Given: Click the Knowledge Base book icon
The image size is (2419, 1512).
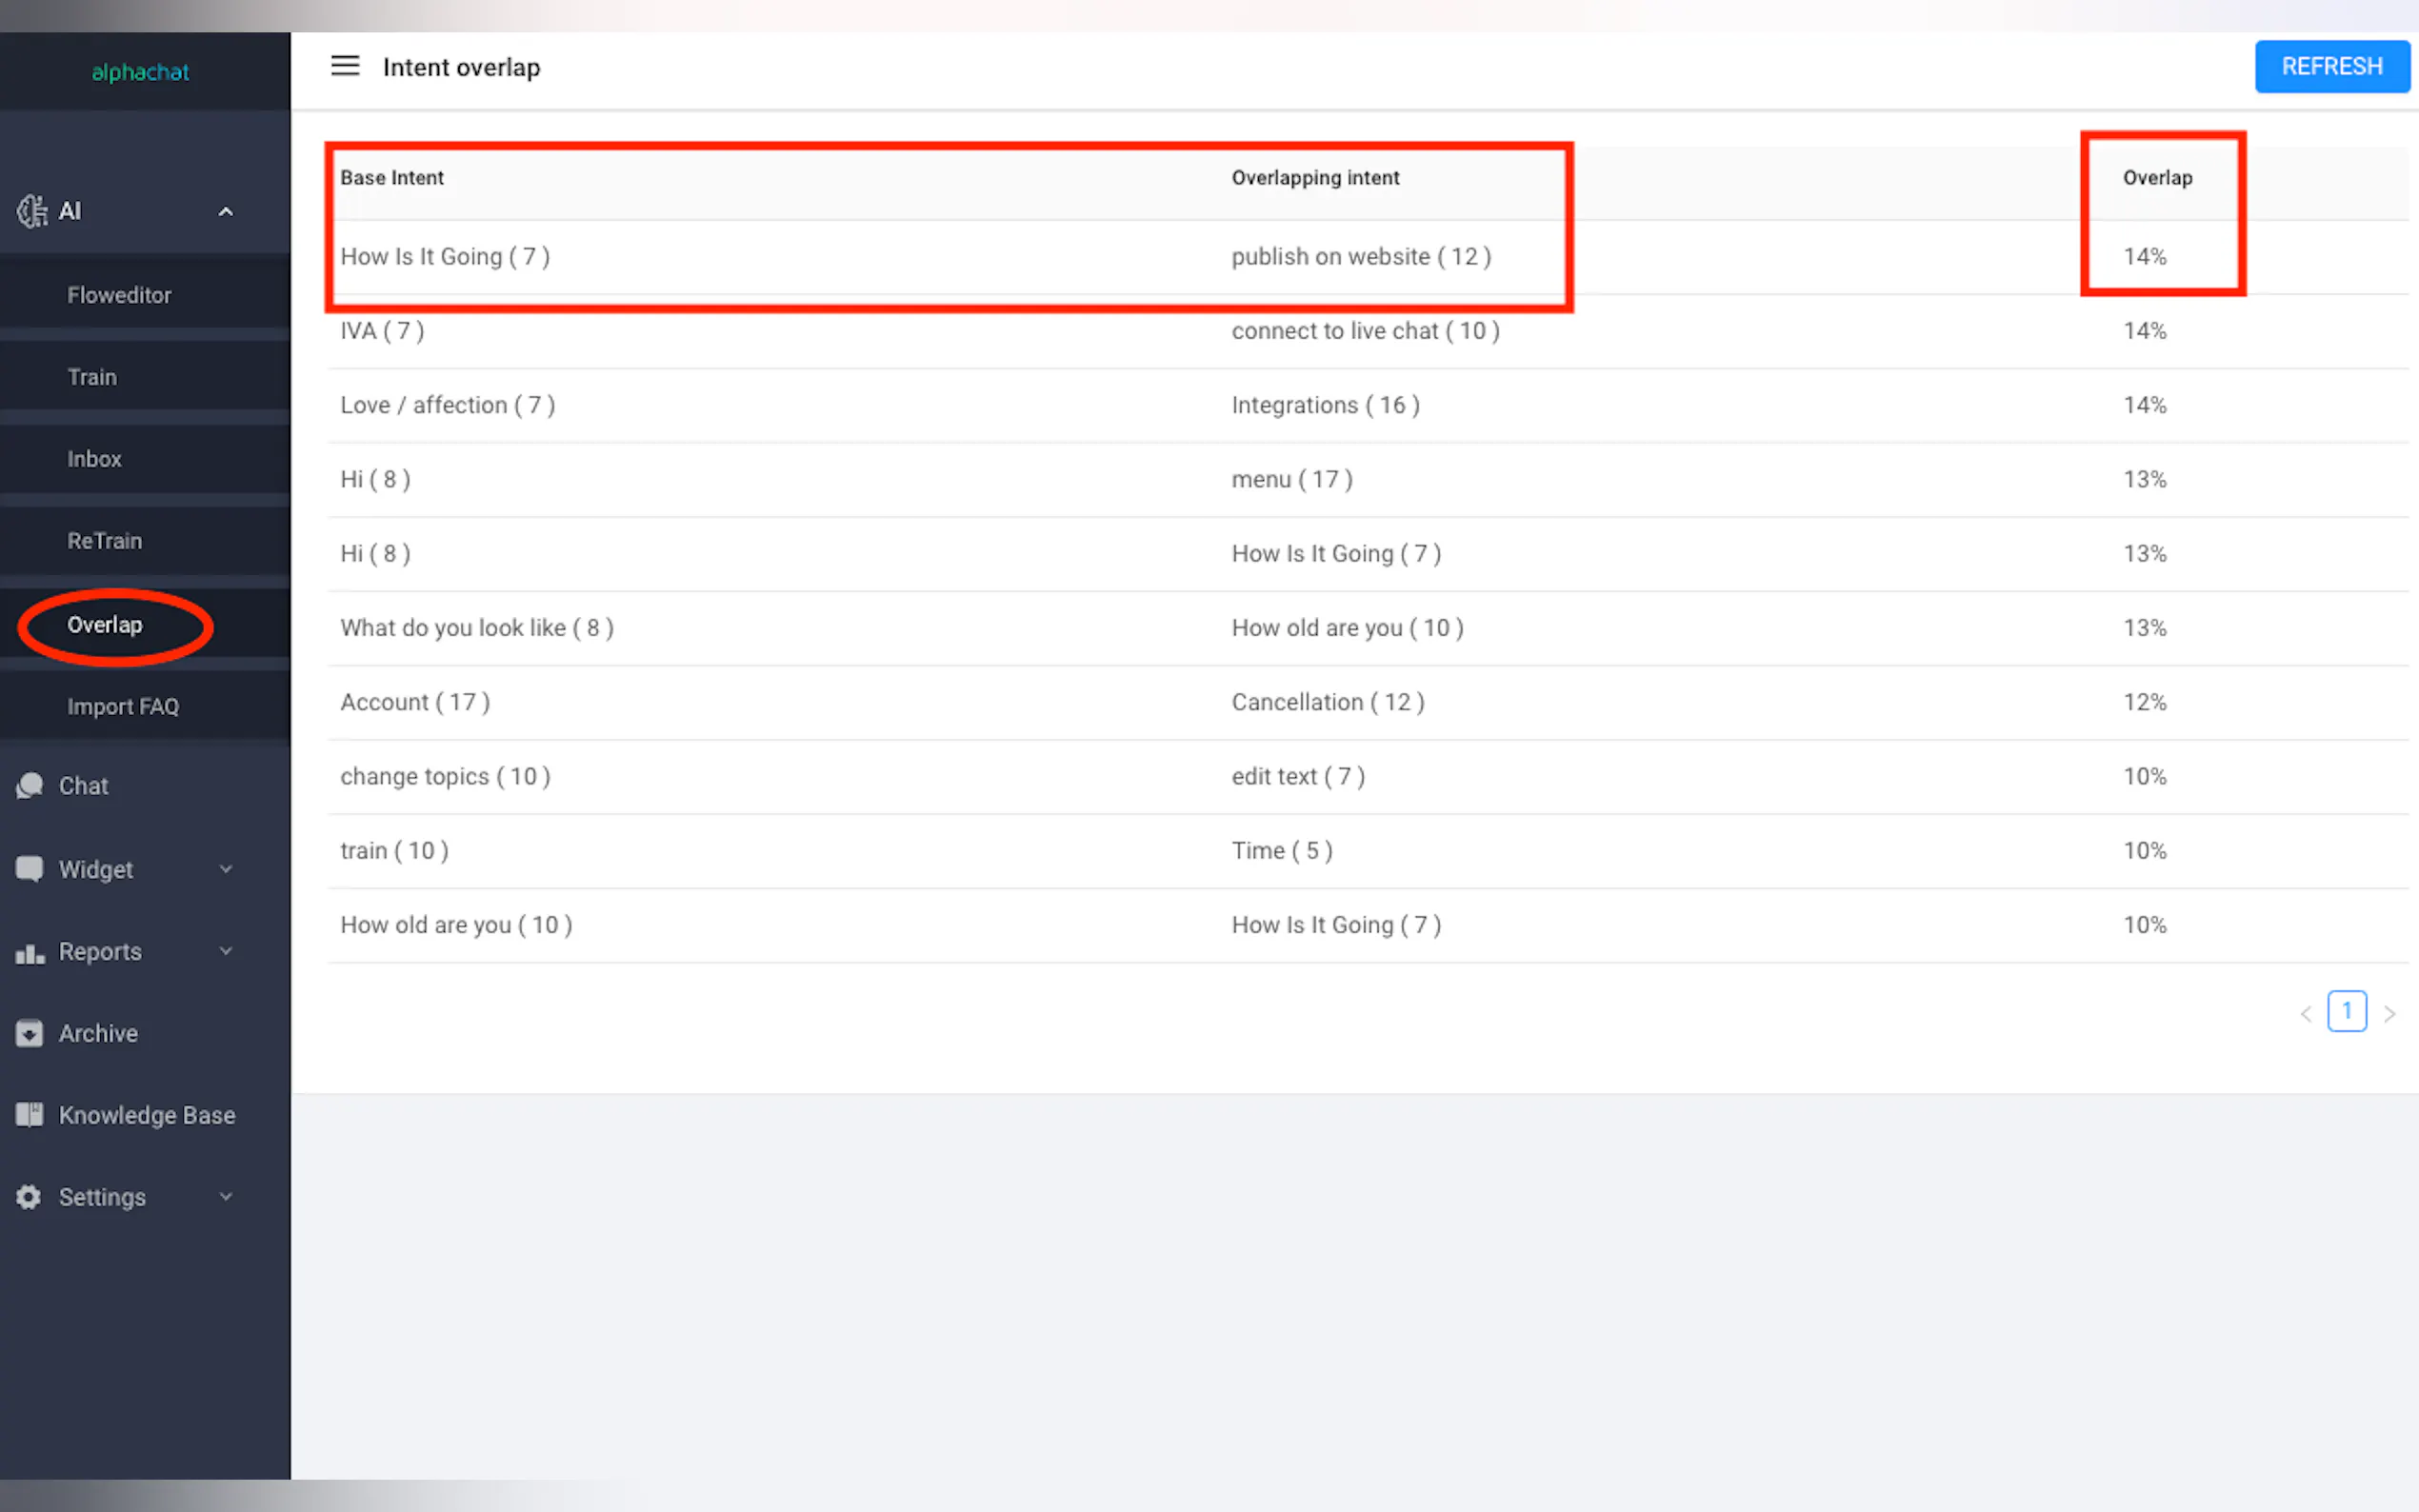Looking at the screenshot, I should pyautogui.click(x=29, y=1115).
